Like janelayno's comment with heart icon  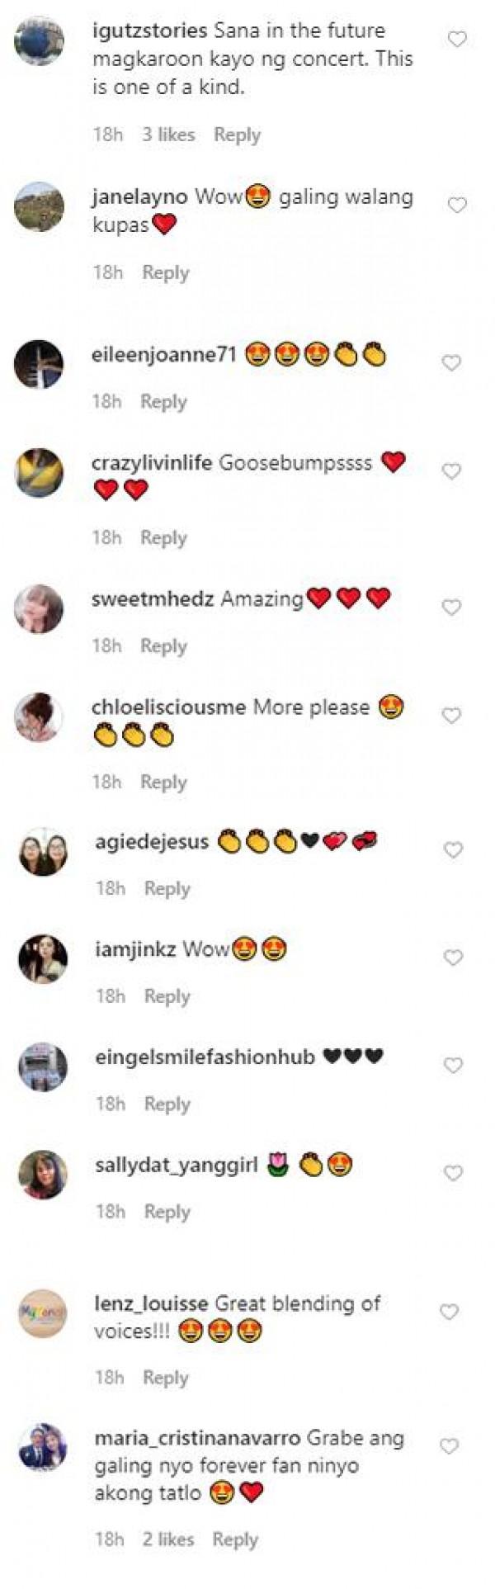point(456,206)
